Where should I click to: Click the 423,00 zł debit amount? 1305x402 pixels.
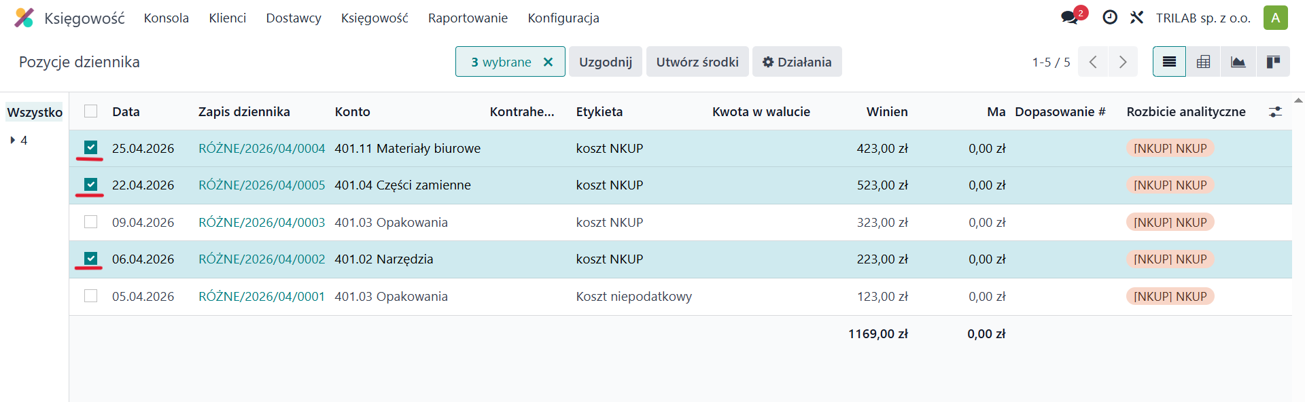pos(882,148)
